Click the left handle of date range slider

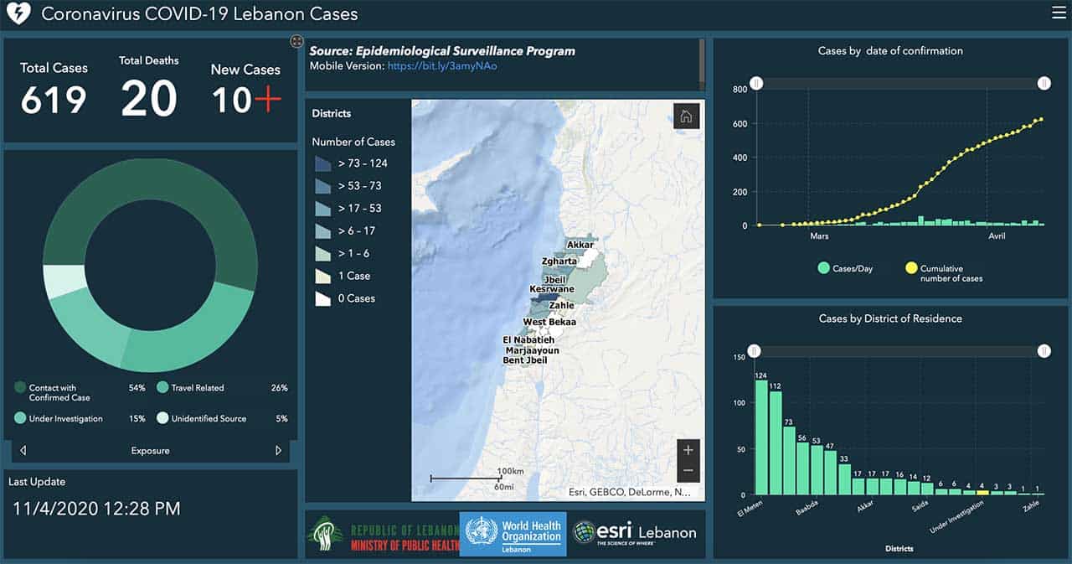tap(756, 83)
